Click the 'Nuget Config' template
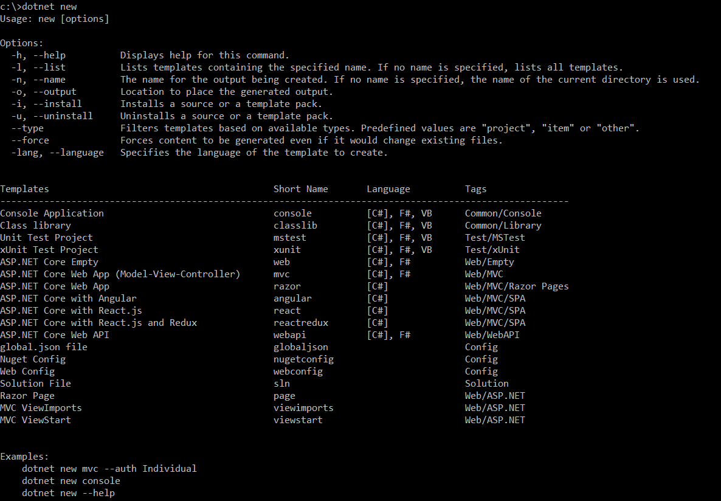The height and width of the screenshot is (501, 721). (33, 359)
